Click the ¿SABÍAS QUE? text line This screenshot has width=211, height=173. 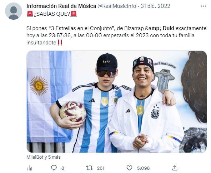click(x=52, y=14)
